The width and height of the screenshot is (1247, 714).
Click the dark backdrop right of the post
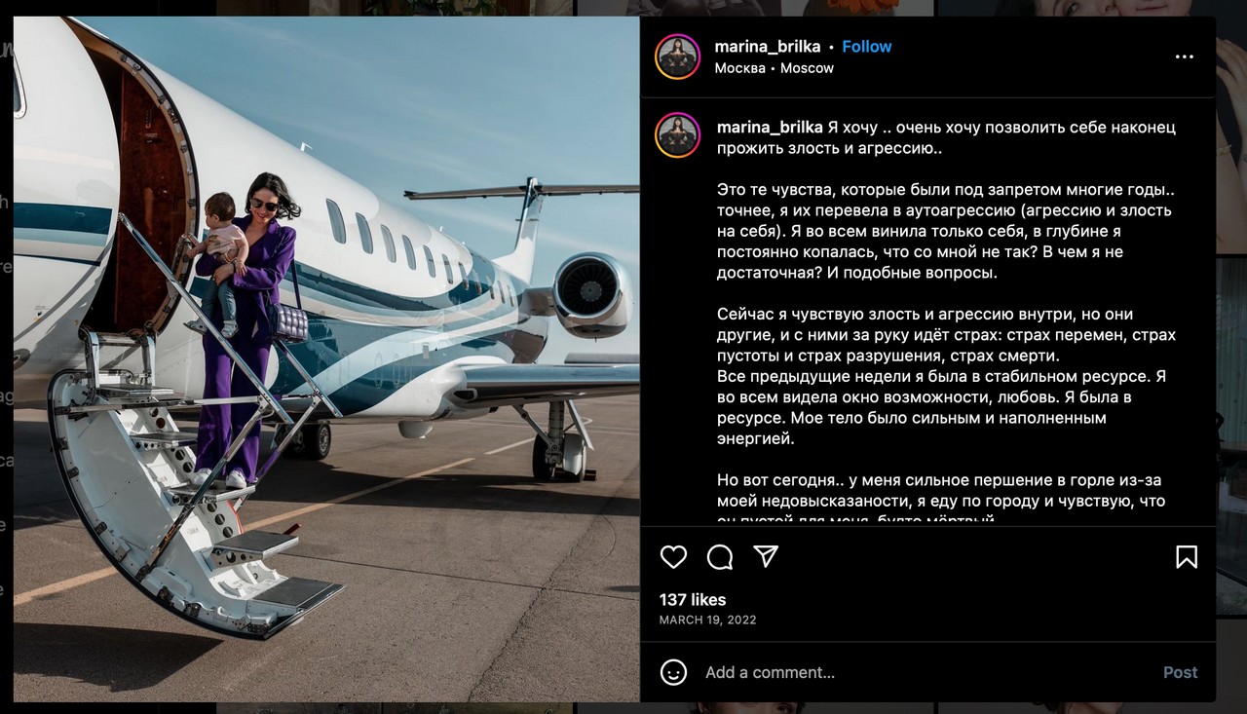coord(1231,390)
